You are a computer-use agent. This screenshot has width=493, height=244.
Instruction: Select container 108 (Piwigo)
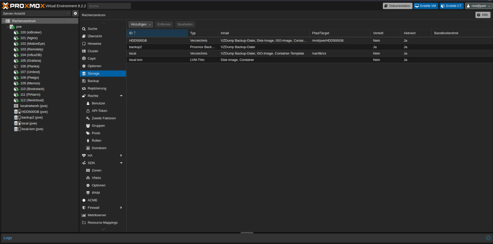30,77
